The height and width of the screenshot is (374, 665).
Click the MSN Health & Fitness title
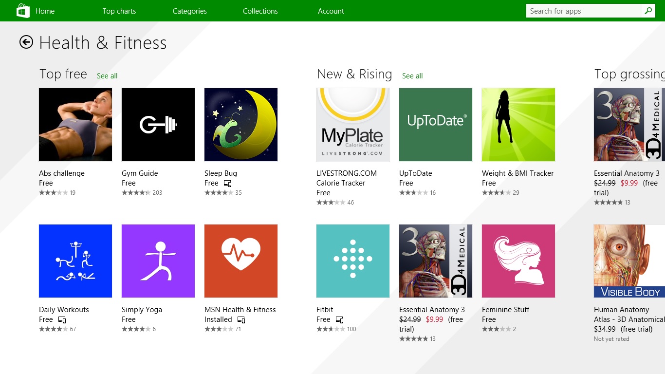240,310
